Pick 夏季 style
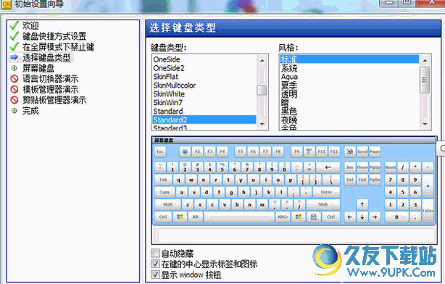The width and height of the screenshot is (445, 284). point(349,85)
